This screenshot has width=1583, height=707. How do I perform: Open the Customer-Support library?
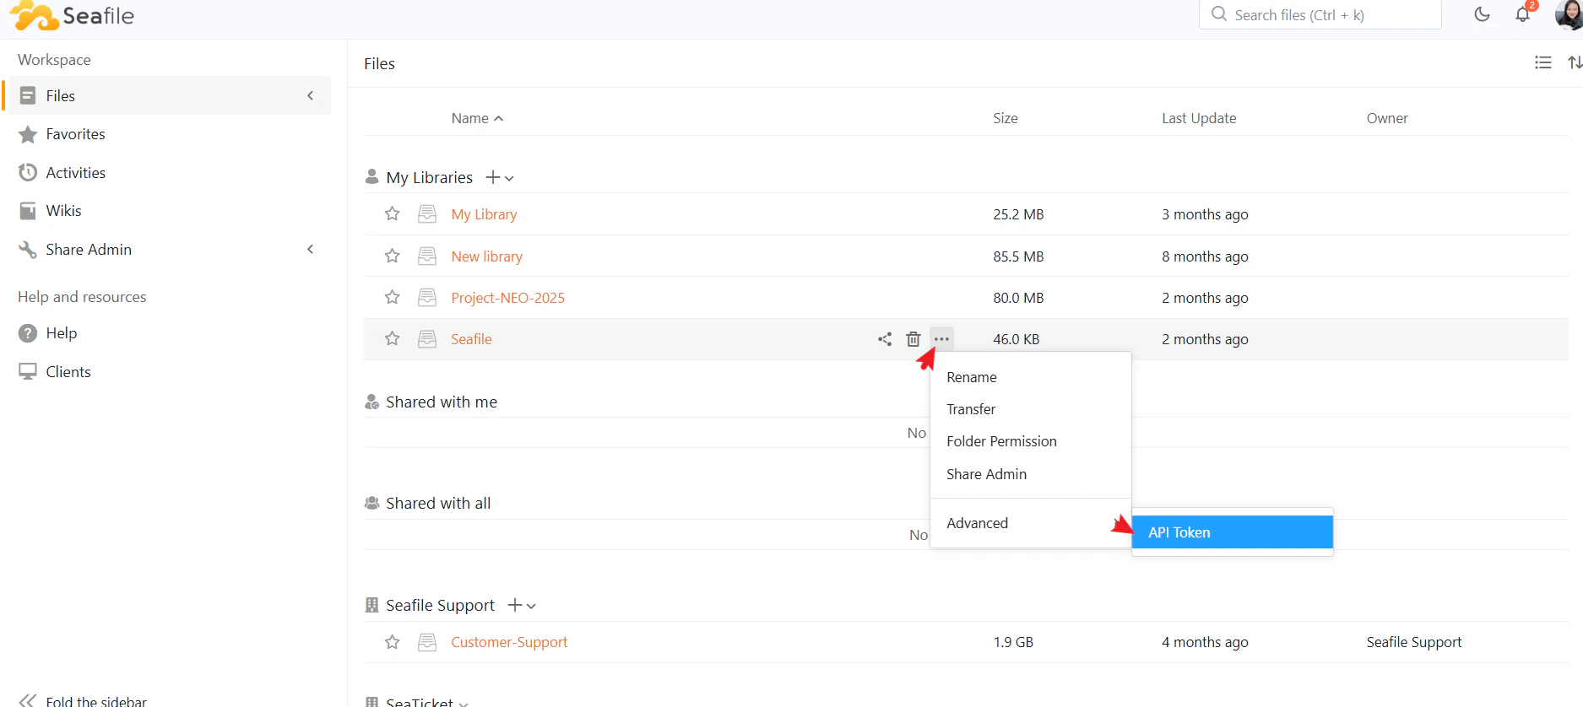[509, 642]
